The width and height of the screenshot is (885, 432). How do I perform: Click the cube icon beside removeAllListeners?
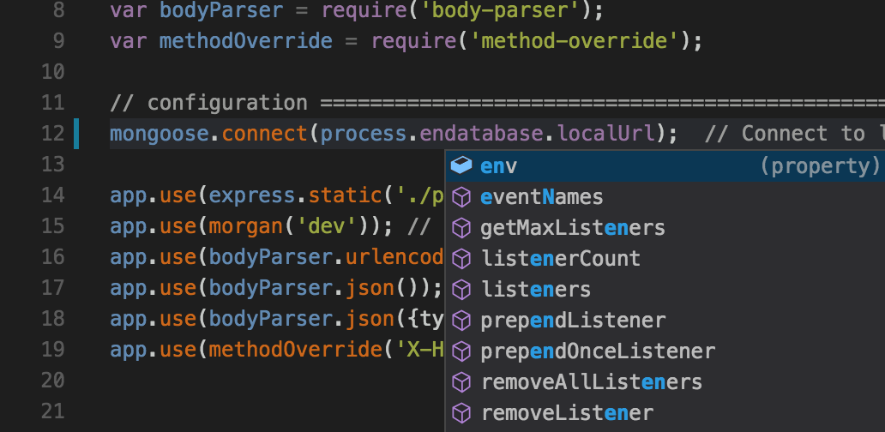[x=461, y=381]
